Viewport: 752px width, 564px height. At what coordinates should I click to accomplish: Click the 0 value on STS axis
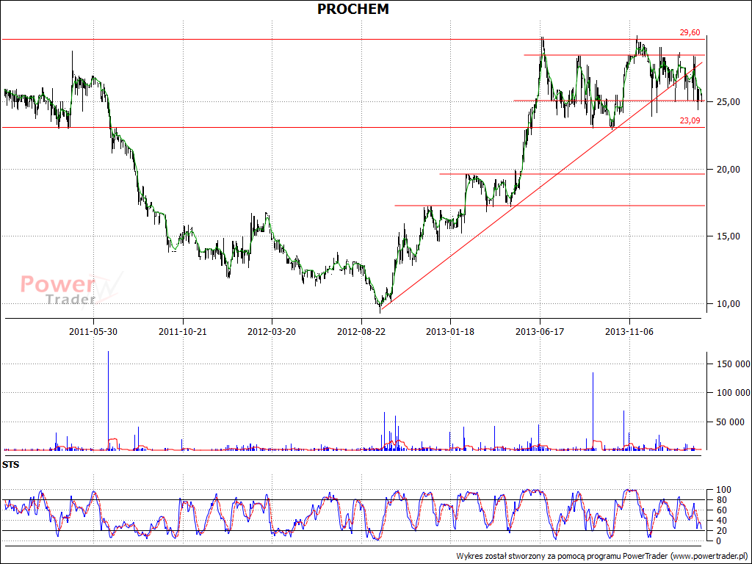click(718, 541)
